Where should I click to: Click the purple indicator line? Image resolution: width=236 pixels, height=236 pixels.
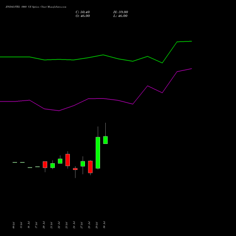click(103, 99)
